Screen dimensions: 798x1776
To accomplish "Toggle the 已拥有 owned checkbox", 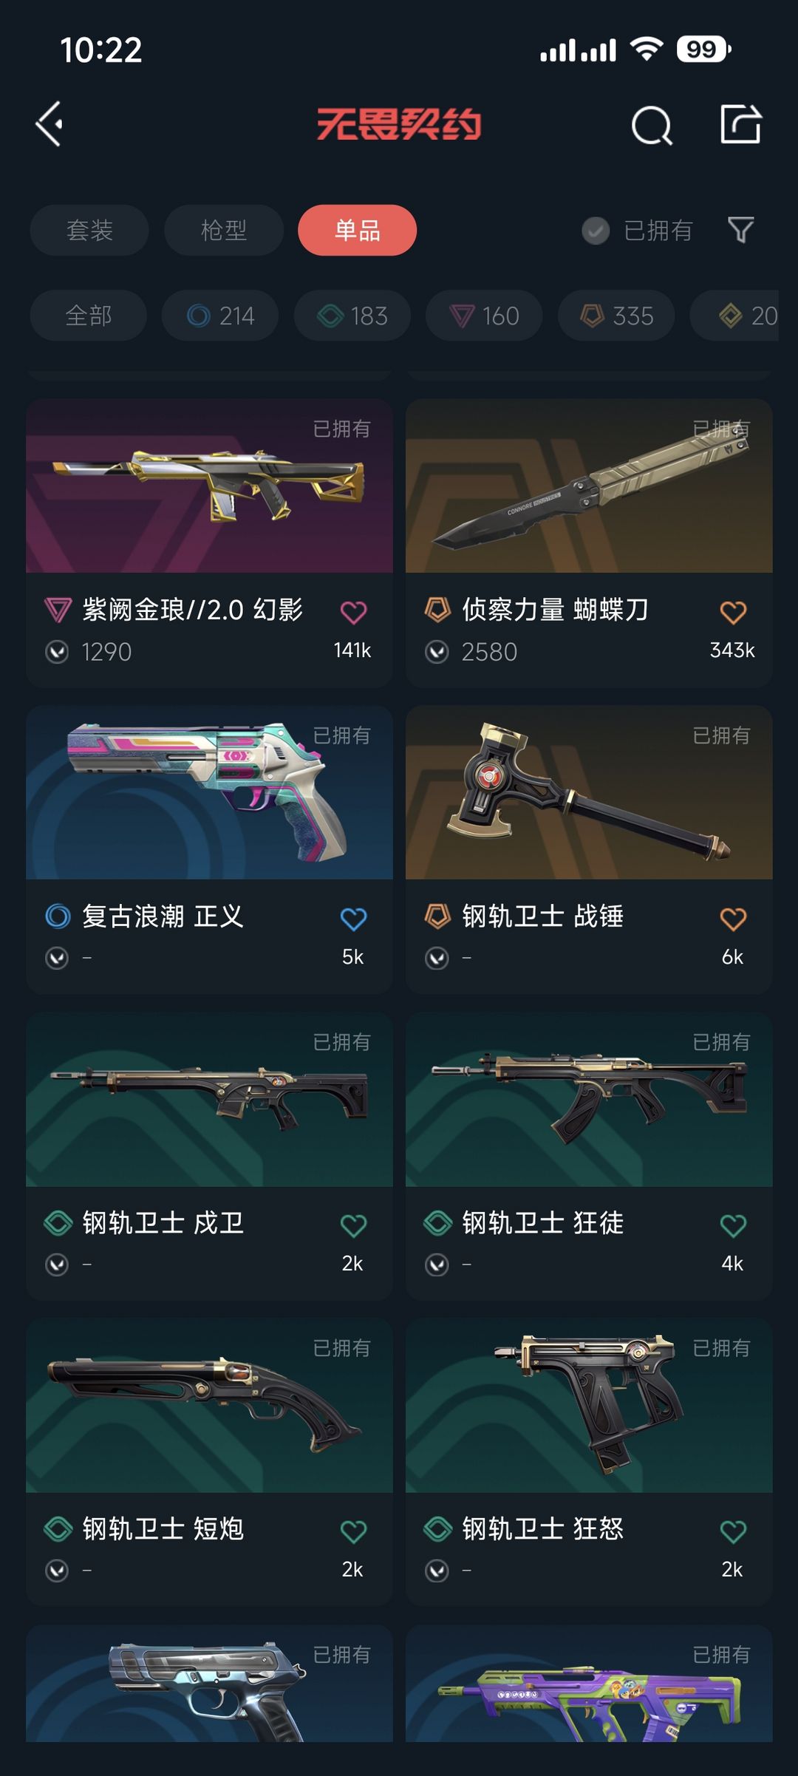I will point(596,231).
